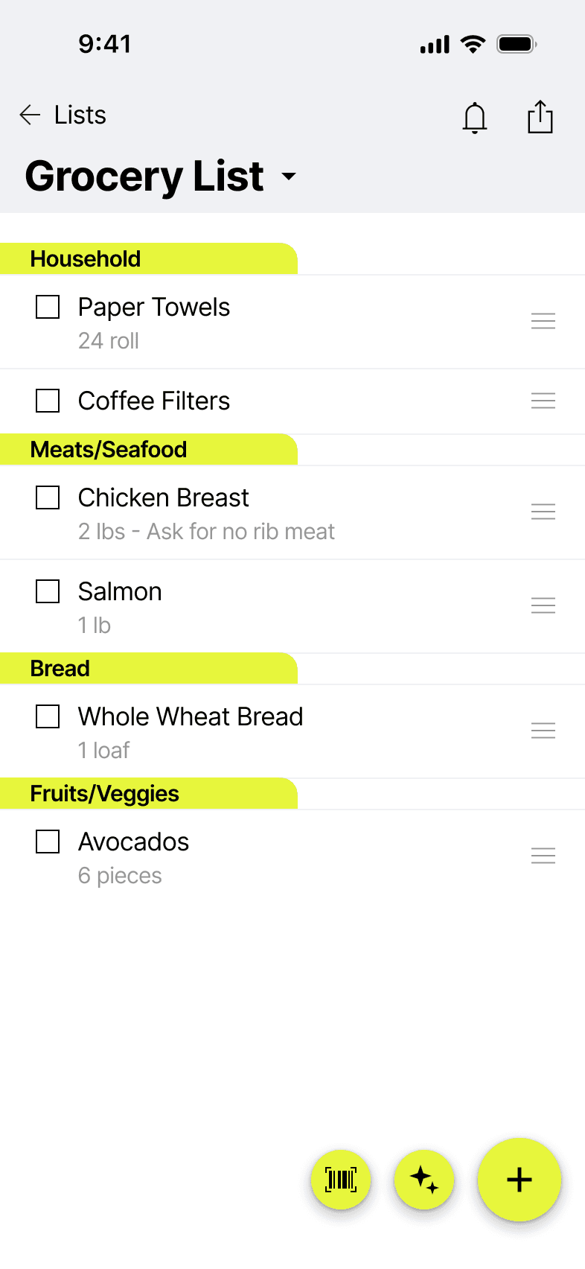Open the Grocery List dropdown arrow

[289, 176]
